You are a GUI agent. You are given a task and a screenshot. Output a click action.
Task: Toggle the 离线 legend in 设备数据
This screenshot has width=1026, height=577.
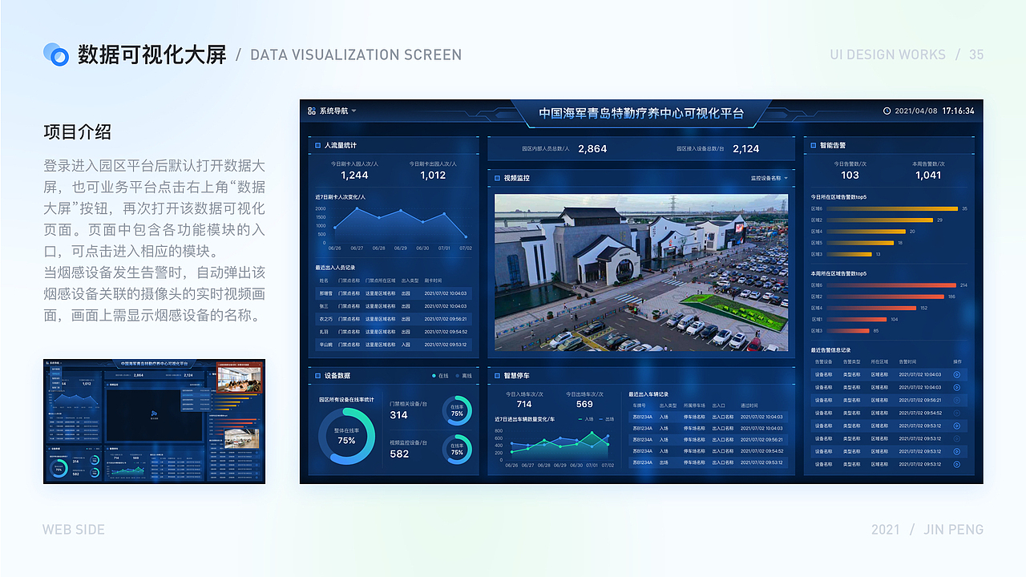point(464,375)
